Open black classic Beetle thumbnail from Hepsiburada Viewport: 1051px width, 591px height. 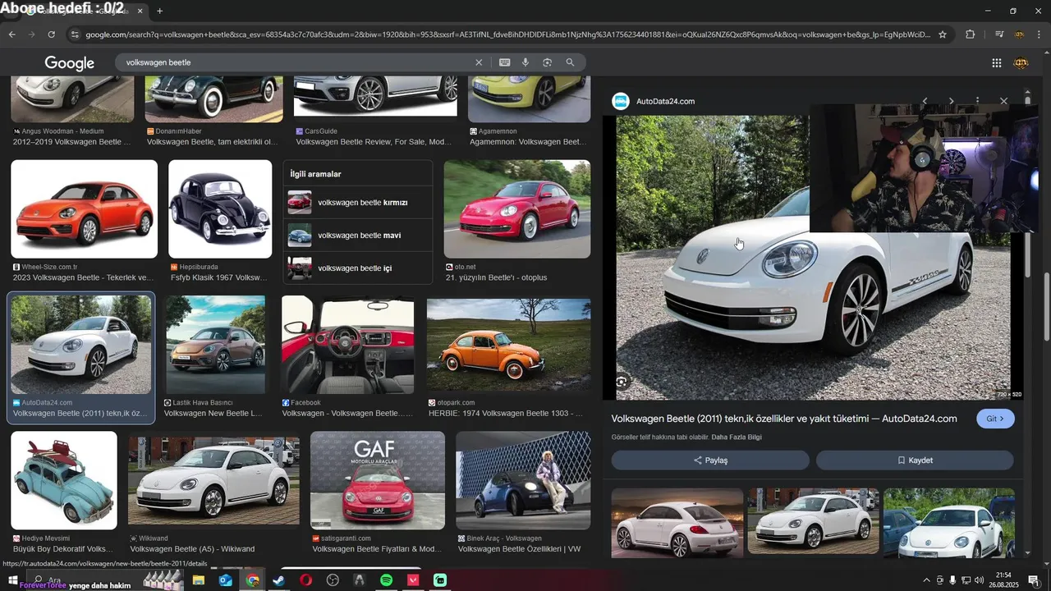pyautogui.click(x=220, y=209)
